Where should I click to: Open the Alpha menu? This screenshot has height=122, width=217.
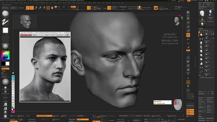(x=3, y=3)
